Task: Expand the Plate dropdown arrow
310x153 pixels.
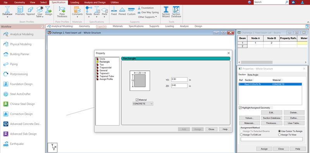Action: (x=104, y=17)
